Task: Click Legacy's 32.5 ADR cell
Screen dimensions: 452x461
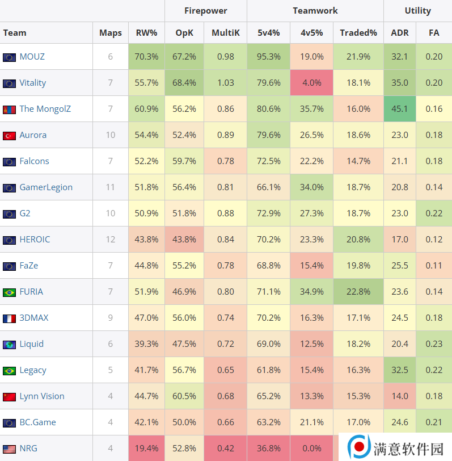Action: [x=400, y=370]
